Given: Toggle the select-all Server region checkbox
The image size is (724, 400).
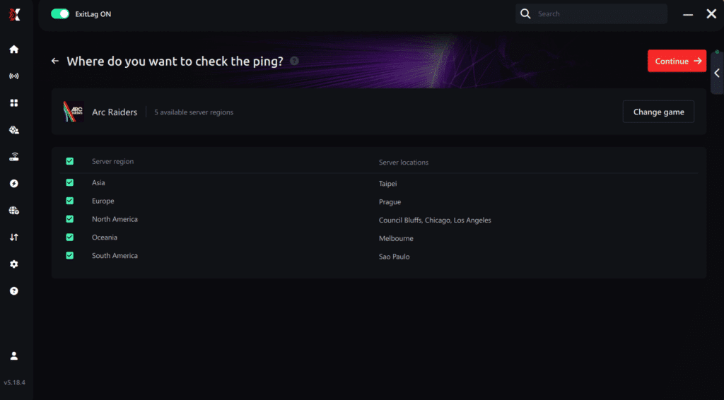Looking at the screenshot, I should [x=70, y=161].
